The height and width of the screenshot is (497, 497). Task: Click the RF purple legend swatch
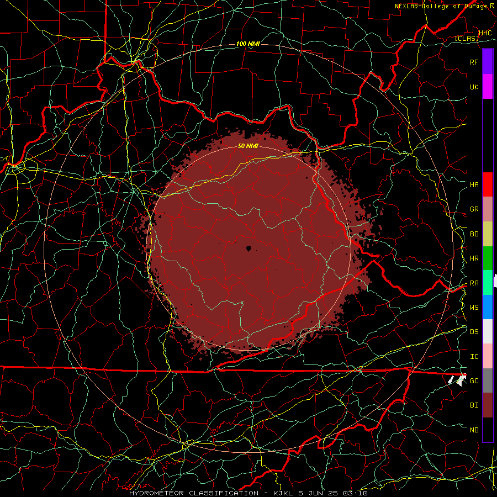[488, 62]
